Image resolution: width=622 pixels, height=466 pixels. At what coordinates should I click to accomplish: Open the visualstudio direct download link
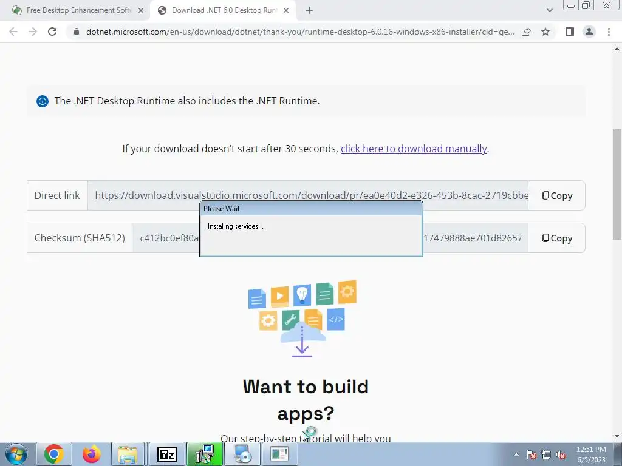point(312,195)
